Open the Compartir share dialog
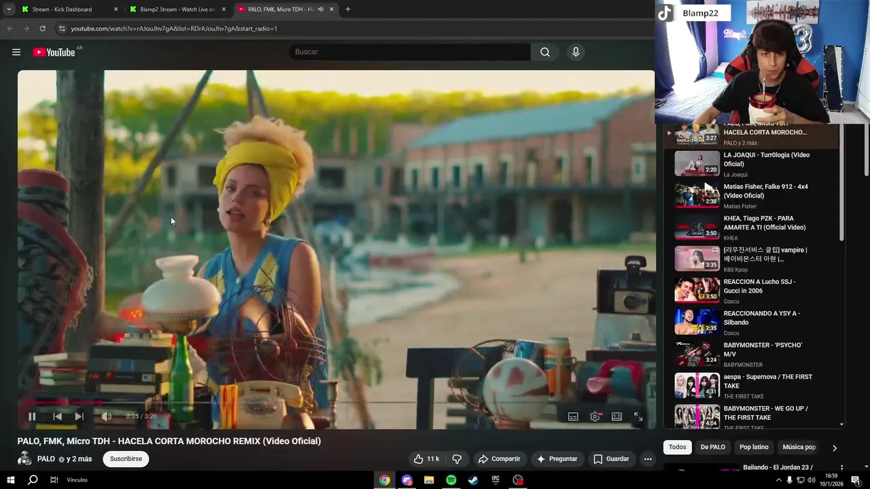This screenshot has height=489, width=870. (500, 459)
